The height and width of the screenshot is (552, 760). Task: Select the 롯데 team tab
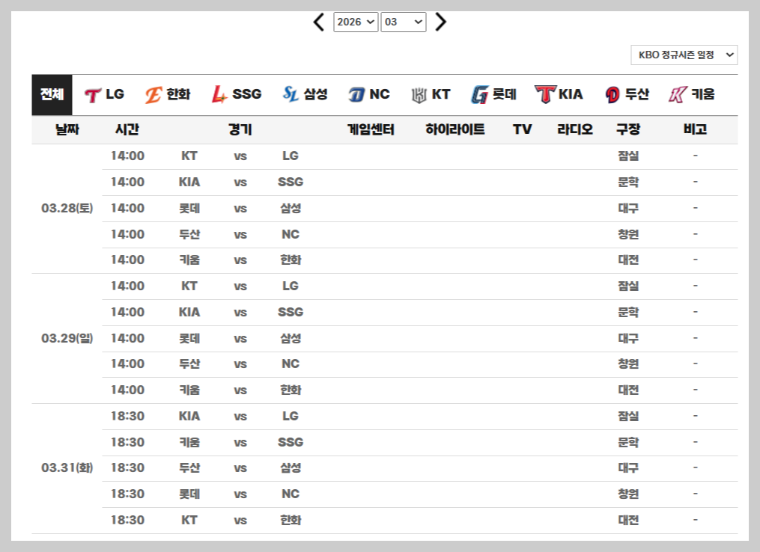pyautogui.click(x=493, y=94)
